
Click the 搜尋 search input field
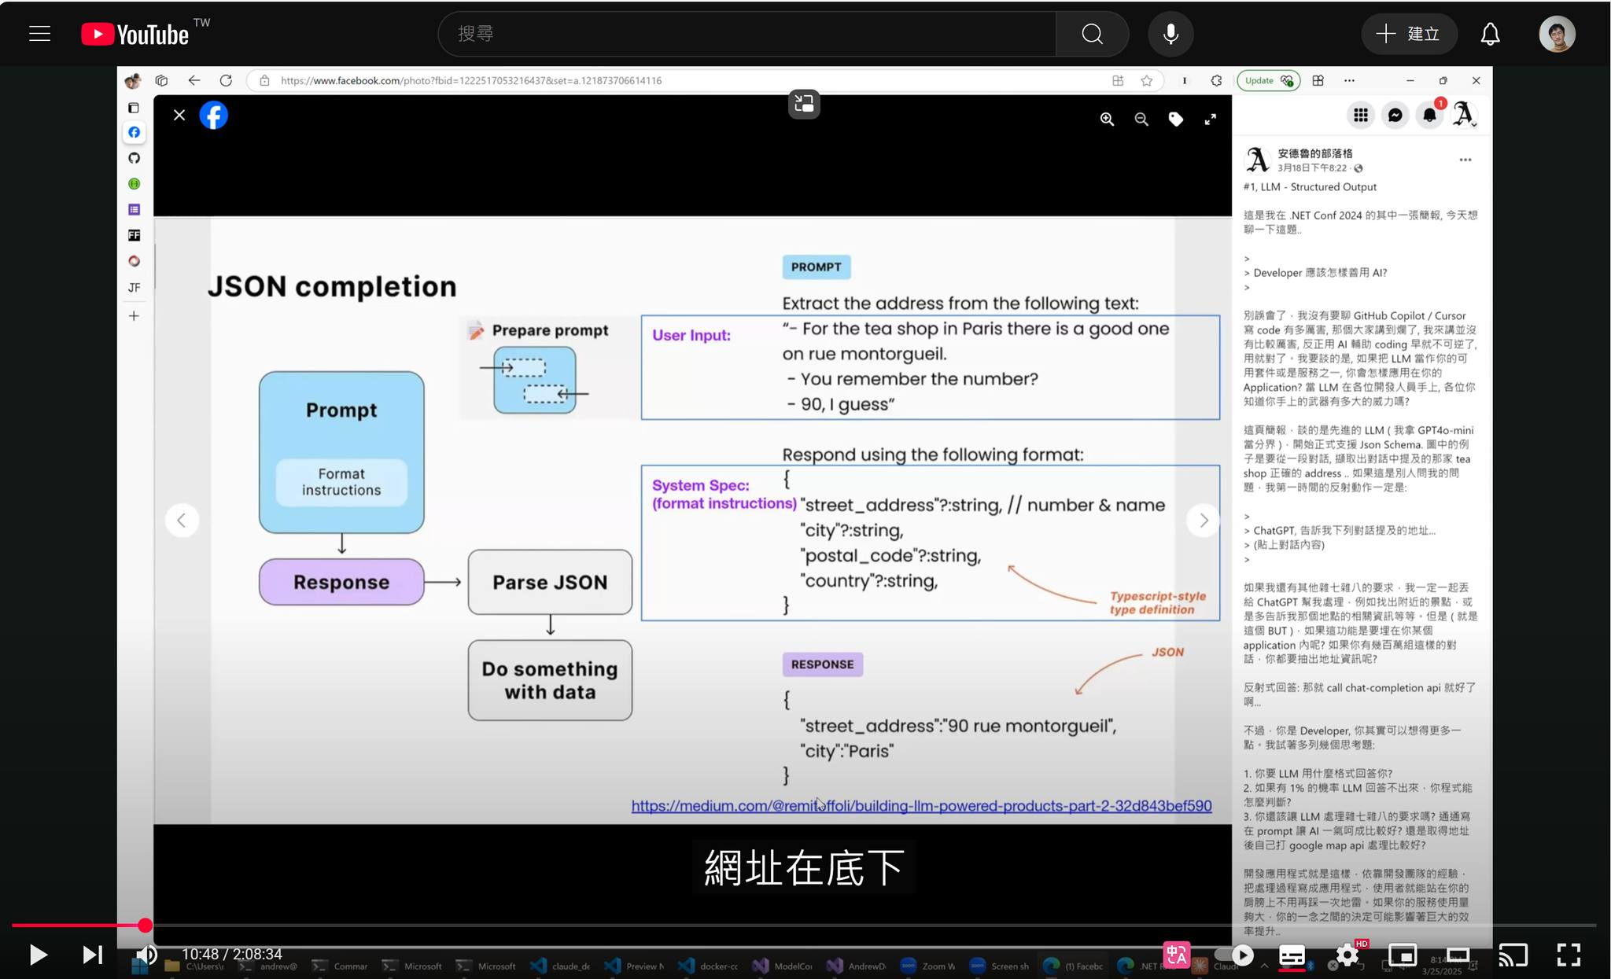(747, 34)
